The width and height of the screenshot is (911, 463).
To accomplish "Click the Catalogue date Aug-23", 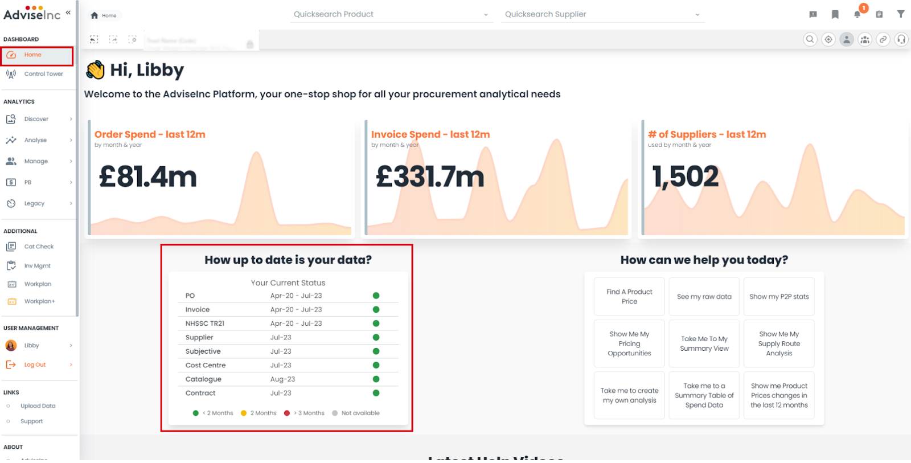I will click(x=282, y=379).
